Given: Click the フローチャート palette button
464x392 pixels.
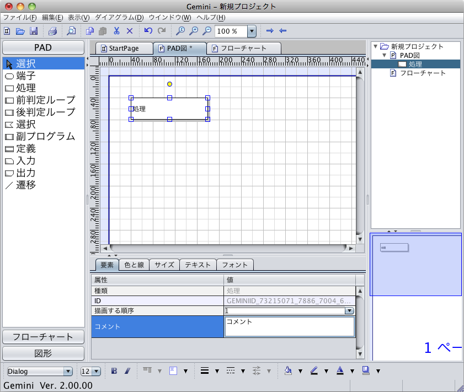Looking at the screenshot, I should pos(43,337).
